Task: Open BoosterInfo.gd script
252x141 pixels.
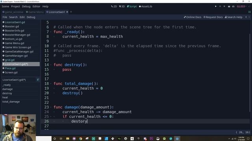Action: click(x=21, y=31)
